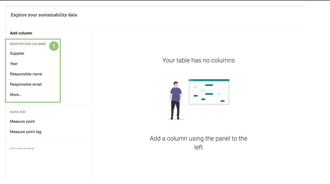Click the empty table illustration

[x=209, y=92]
